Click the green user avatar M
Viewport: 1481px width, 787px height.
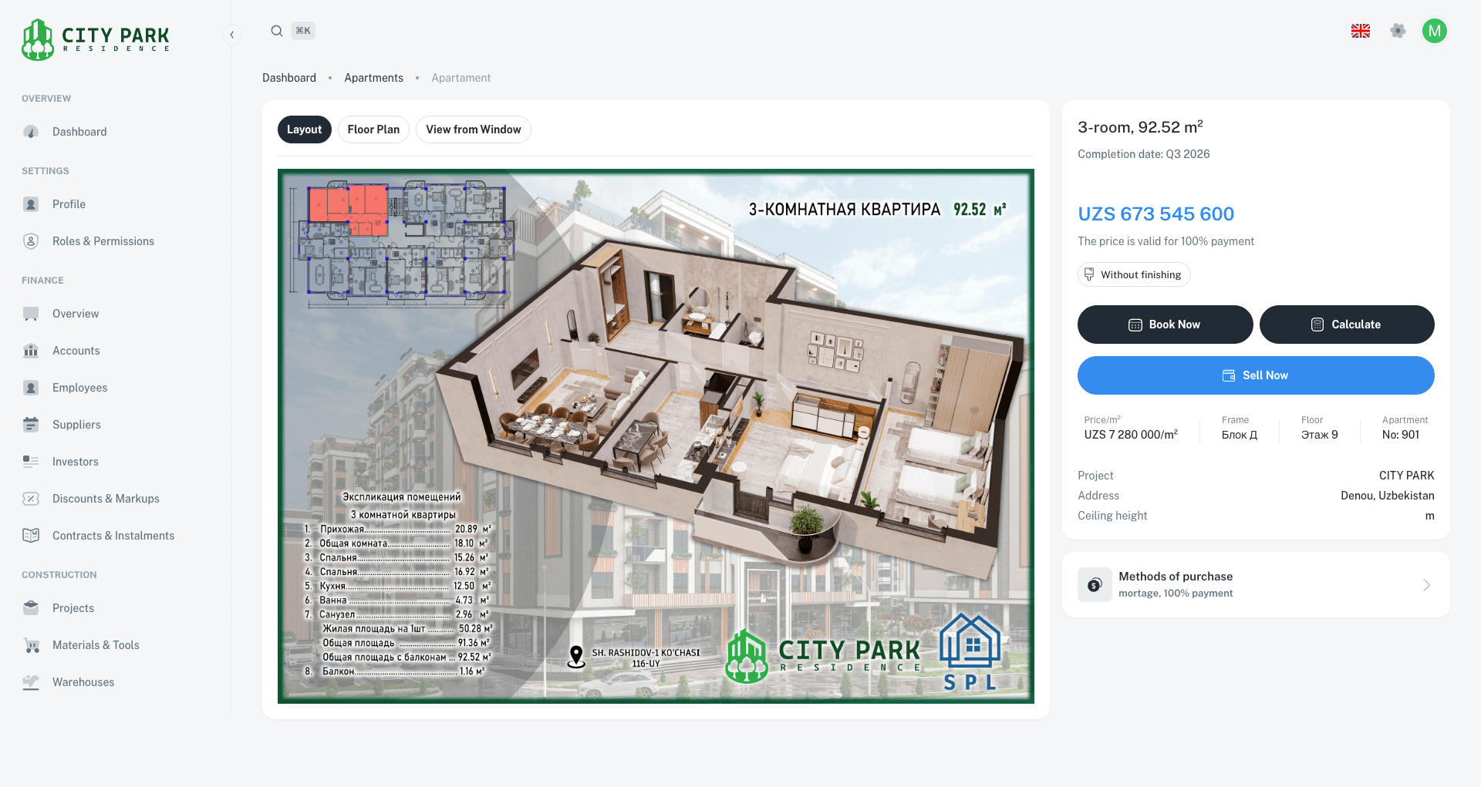pyautogui.click(x=1434, y=31)
